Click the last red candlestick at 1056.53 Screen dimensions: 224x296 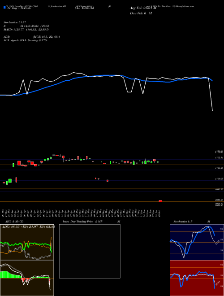(x=160, y=201)
